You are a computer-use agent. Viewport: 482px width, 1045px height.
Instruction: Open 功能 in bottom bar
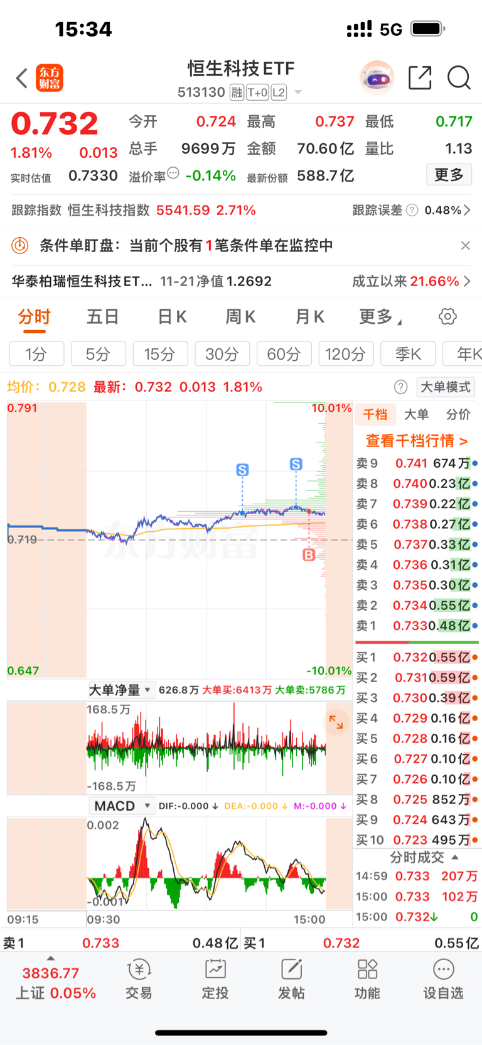click(x=367, y=980)
